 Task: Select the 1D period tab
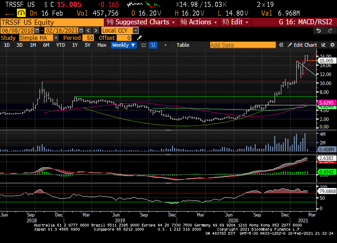click(x=7, y=45)
